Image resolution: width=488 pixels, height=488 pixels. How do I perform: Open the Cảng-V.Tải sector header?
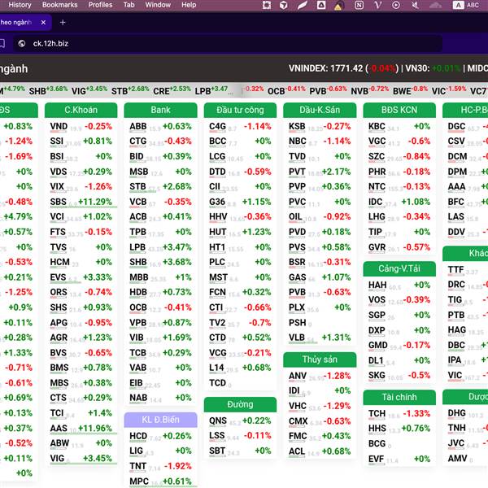point(399,268)
